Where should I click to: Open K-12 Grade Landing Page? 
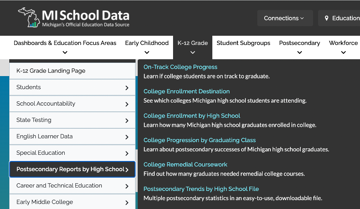72,71
